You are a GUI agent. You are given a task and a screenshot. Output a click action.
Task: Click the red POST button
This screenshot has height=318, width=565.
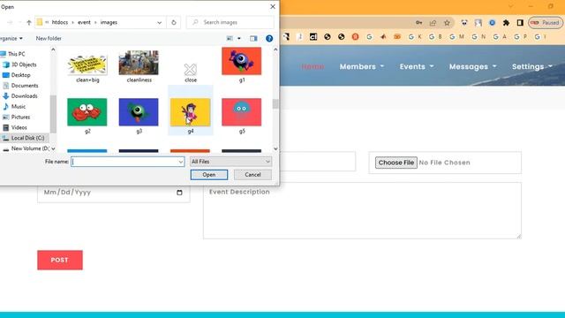tap(60, 260)
